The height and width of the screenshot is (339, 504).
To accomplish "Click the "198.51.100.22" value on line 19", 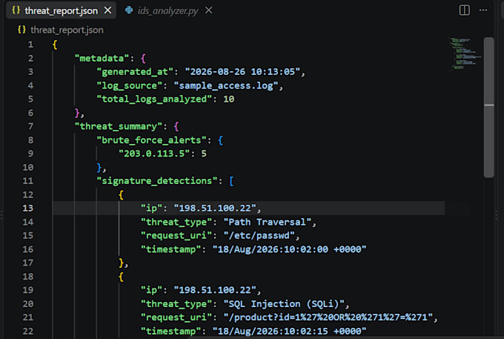I will click(x=215, y=290).
